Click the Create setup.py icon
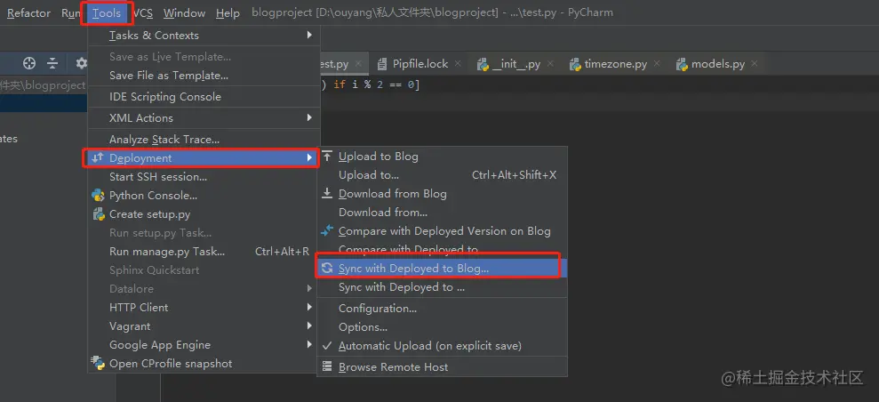The image size is (879, 402). coord(98,213)
